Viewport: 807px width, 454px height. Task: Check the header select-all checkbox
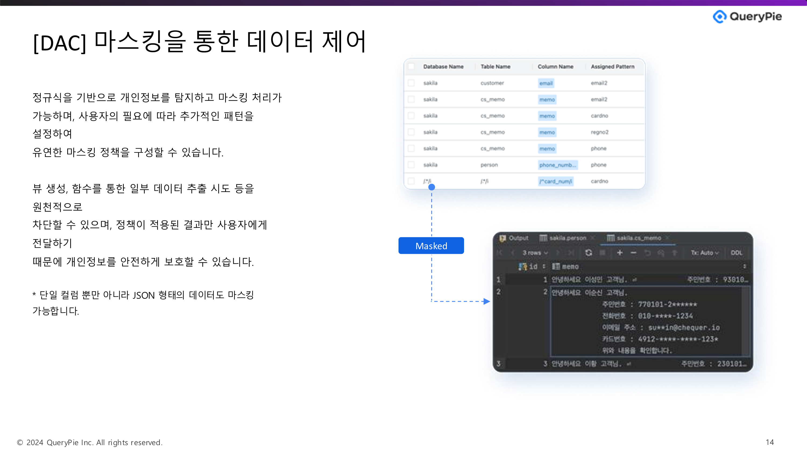411,66
